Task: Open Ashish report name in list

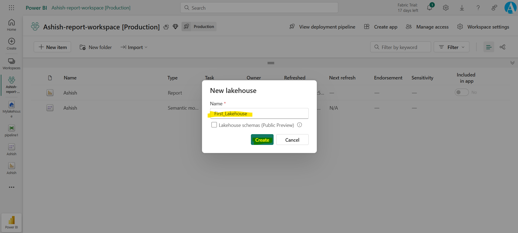Action: coord(70,93)
